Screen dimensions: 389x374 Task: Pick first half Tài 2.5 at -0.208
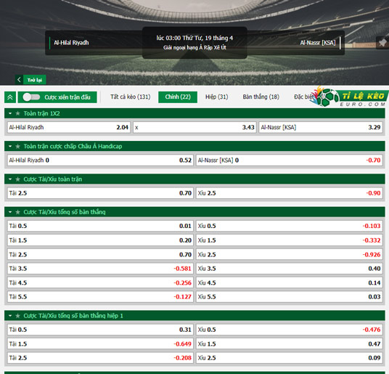[100, 357]
